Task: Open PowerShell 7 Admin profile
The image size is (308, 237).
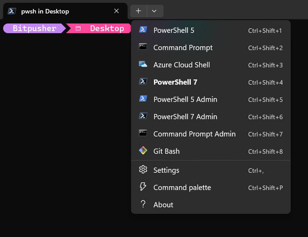Action: click(x=211, y=117)
